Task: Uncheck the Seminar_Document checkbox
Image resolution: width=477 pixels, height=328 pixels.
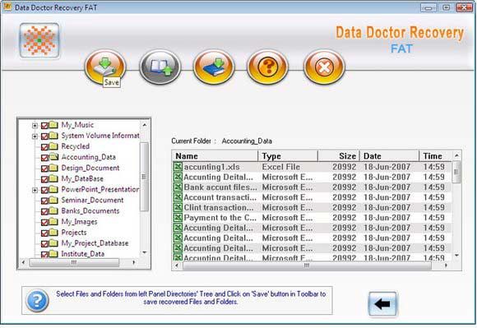Action: (x=44, y=201)
